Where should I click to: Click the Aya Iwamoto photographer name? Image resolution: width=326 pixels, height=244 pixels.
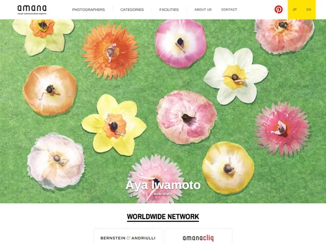(x=163, y=185)
